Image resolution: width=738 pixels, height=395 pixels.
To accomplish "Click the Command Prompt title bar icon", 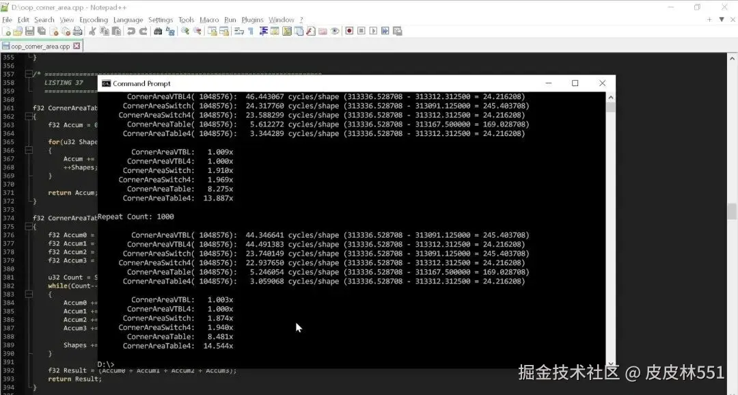I will click(x=107, y=84).
